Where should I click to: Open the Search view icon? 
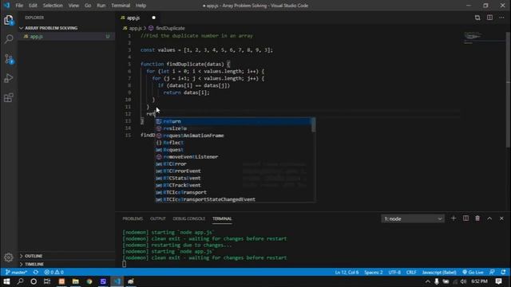tap(9, 39)
